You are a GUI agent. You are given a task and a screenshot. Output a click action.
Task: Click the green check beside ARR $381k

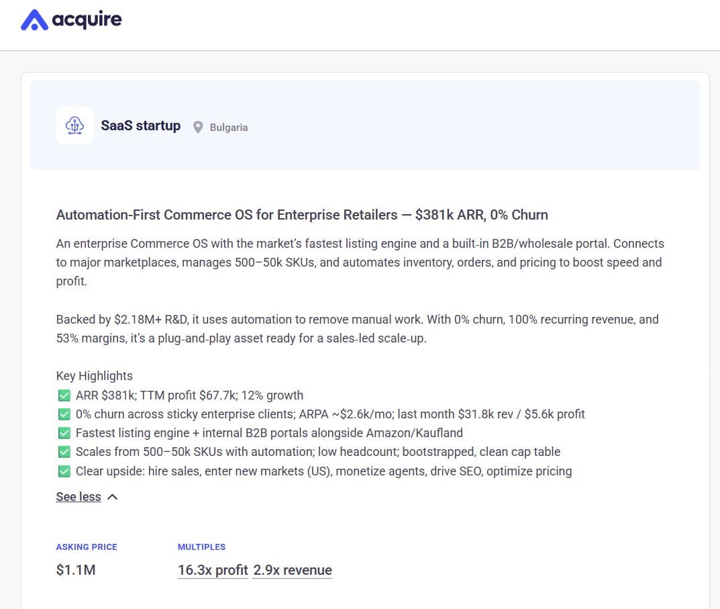click(64, 395)
